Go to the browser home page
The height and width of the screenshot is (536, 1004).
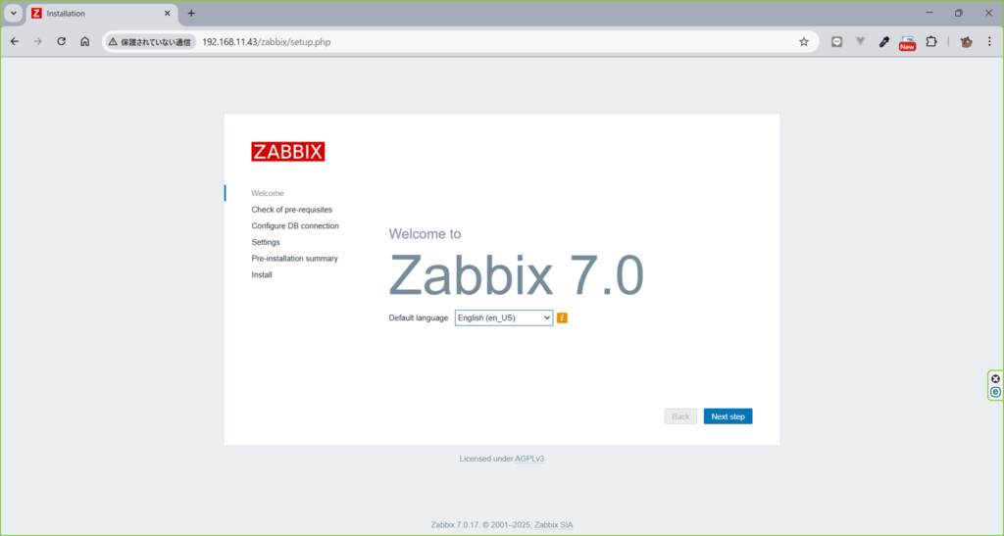point(84,41)
